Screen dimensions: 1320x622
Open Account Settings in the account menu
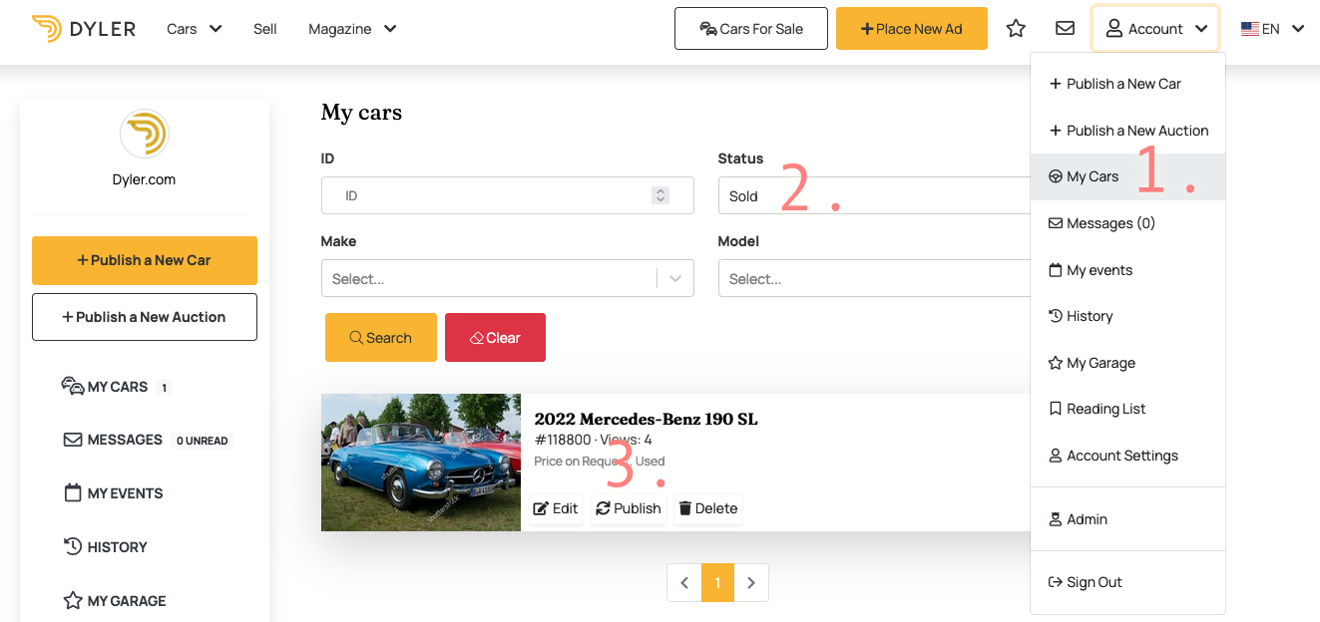point(1127,456)
